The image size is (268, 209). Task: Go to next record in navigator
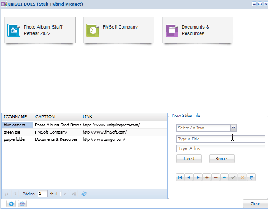pos(198,177)
